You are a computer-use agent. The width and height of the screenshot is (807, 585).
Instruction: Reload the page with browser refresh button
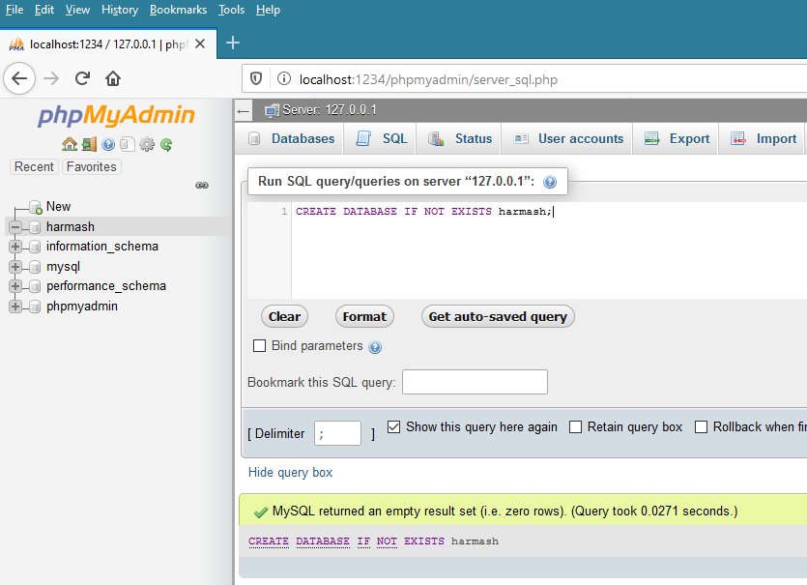pos(82,79)
